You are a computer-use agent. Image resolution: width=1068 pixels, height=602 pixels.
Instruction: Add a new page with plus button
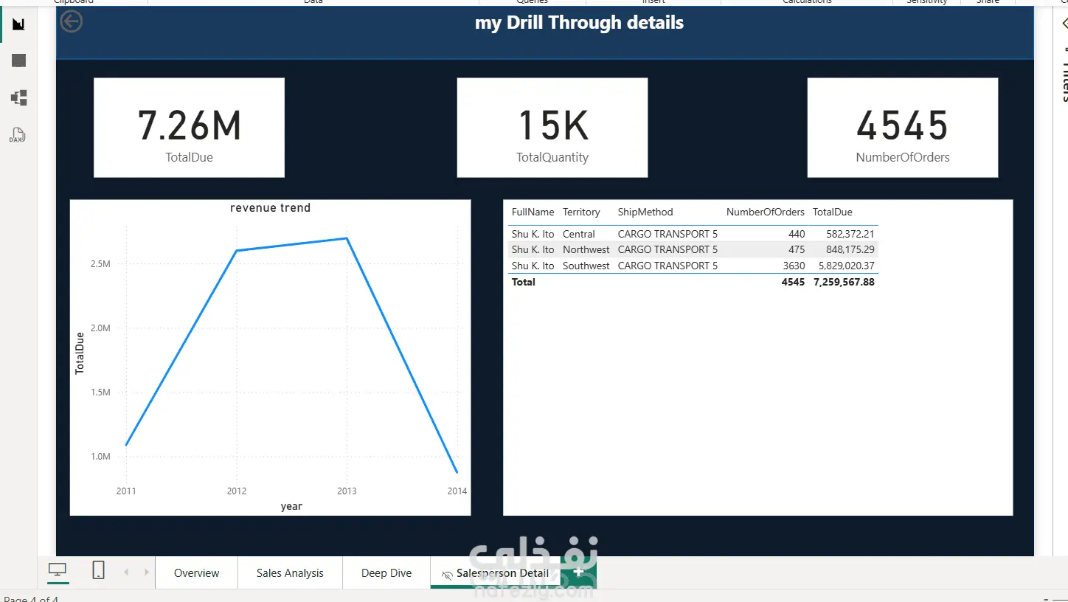click(579, 572)
